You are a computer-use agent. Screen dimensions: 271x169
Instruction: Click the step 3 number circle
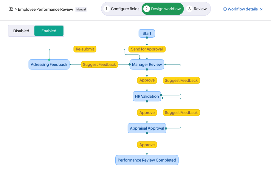coord(189,9)
